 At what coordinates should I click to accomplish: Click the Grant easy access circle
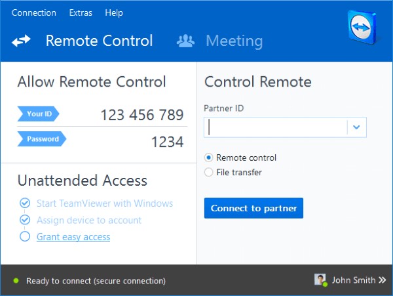(x=25, y=237)
